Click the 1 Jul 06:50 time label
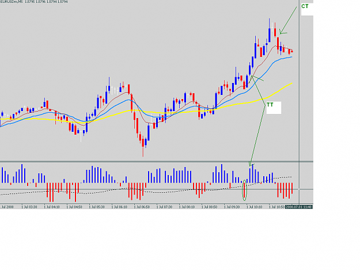 point(142,207)
